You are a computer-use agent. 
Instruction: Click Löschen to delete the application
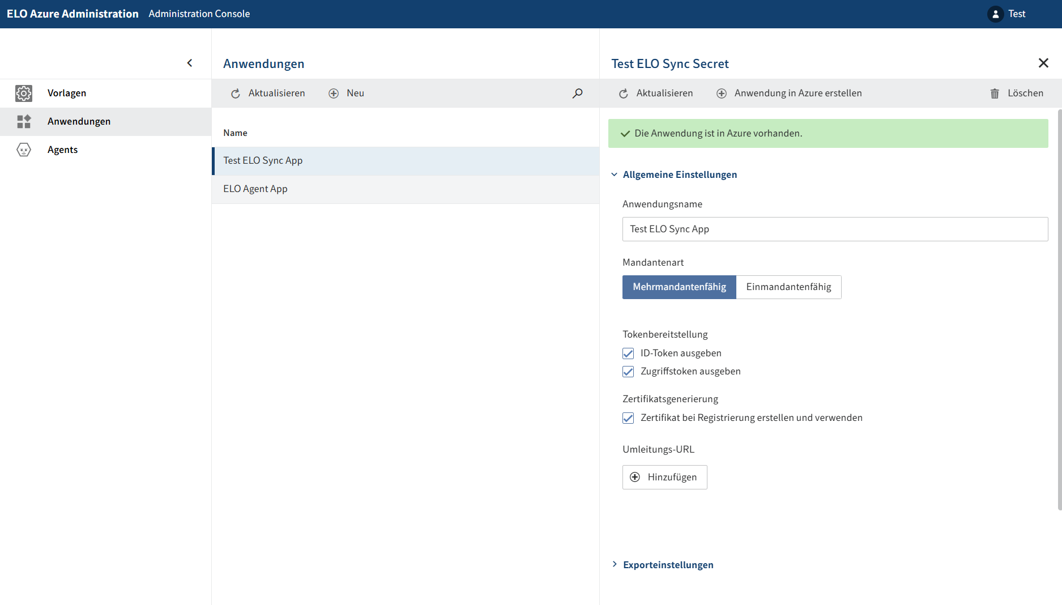1017,93
